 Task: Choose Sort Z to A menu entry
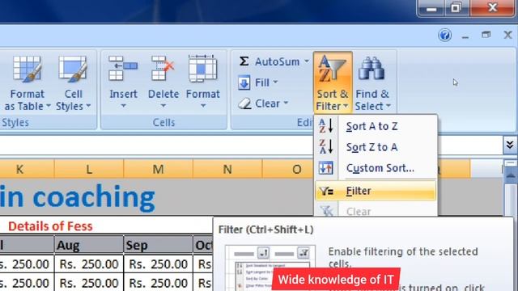(376, 147)
